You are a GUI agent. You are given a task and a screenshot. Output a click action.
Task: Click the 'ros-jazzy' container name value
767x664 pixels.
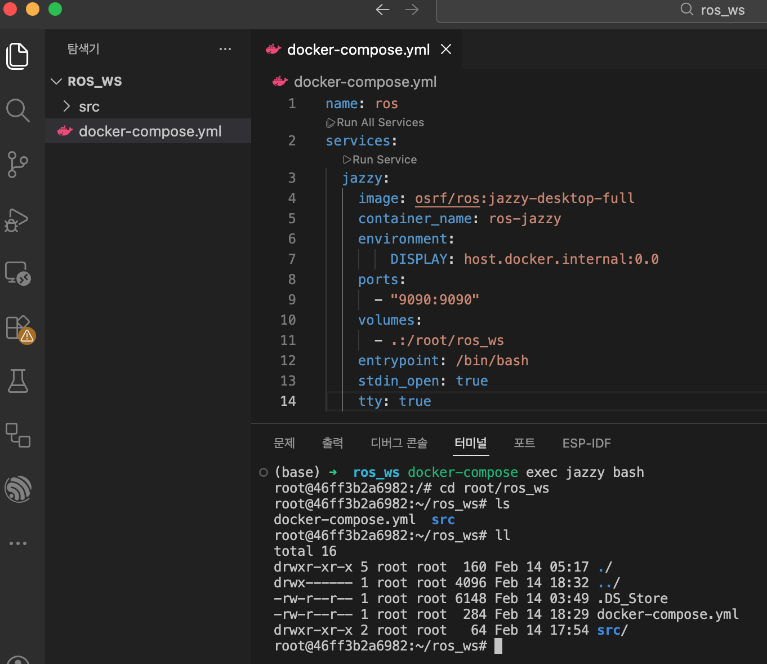click(525, 219)
